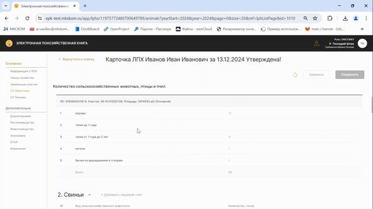Click the circular reset arrow icon near Заверить

tap(295, 75)
